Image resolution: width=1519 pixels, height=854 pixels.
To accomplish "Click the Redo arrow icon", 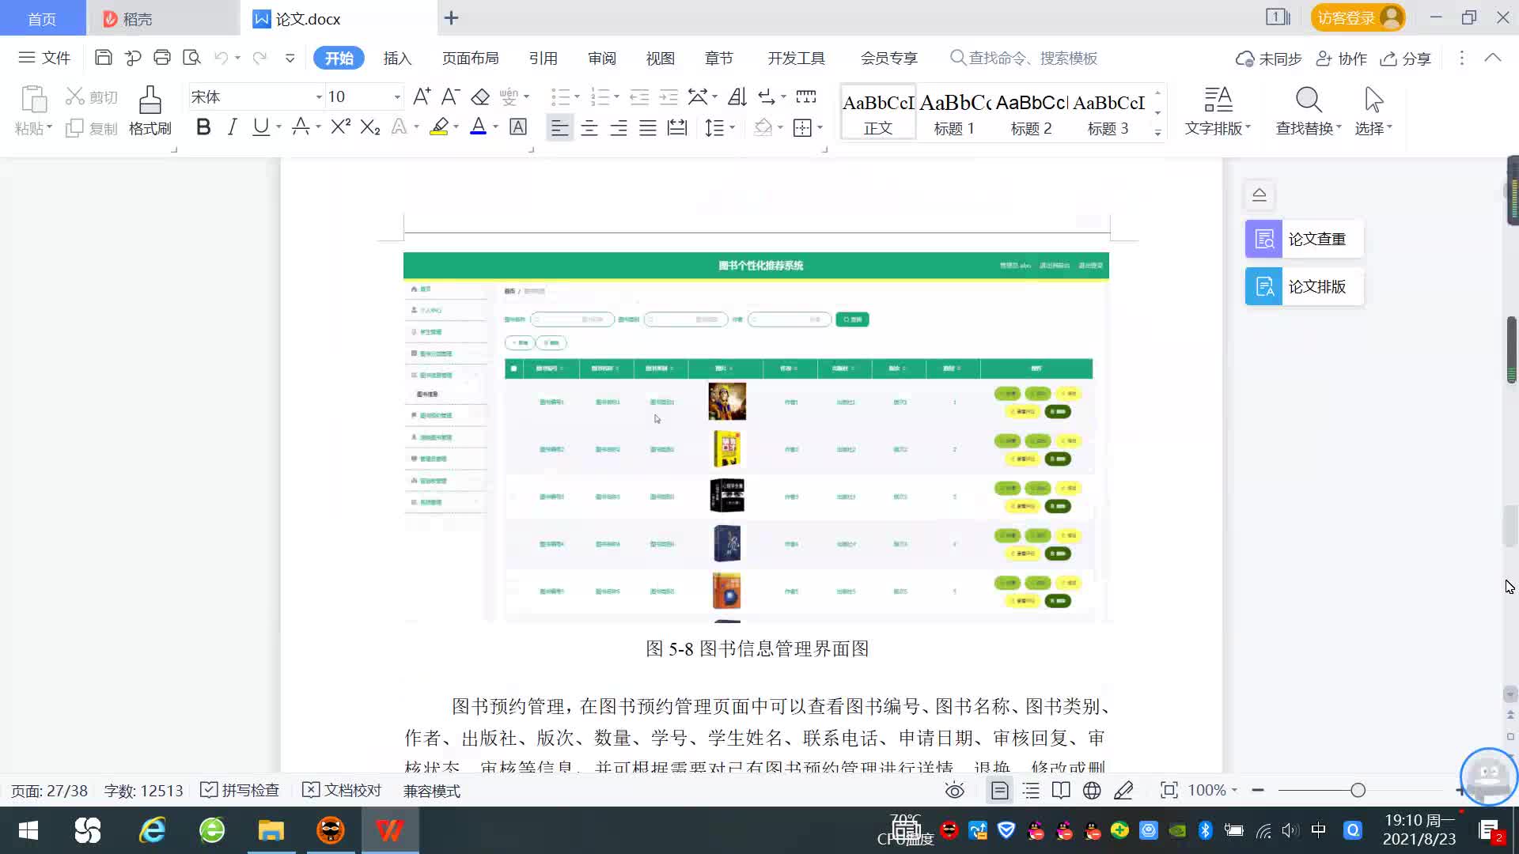I will 259,58.
